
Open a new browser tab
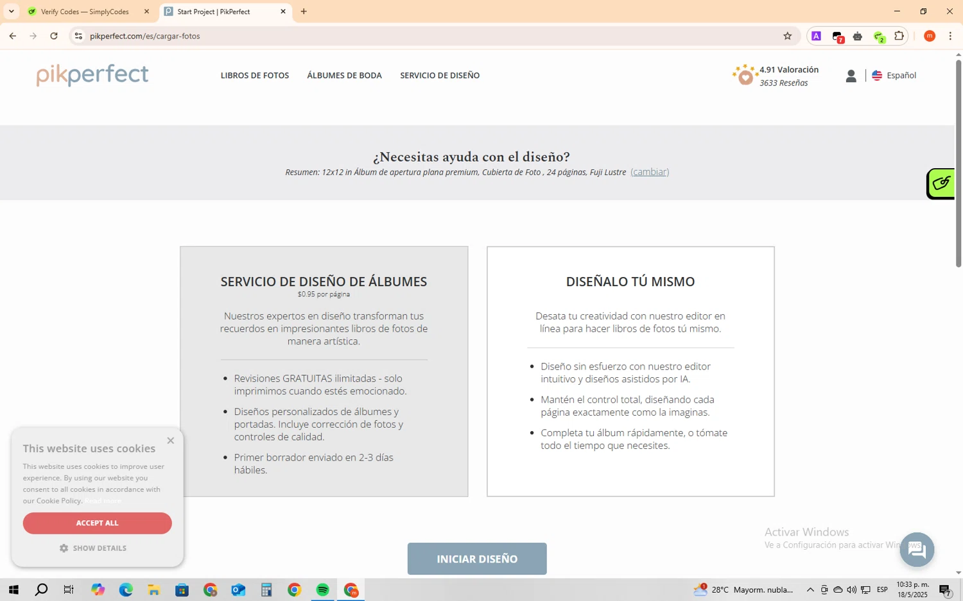304,12
